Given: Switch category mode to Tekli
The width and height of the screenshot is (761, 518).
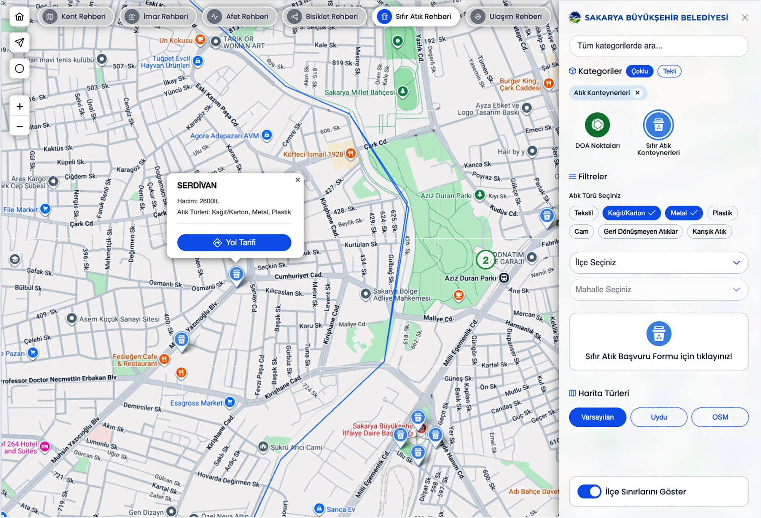Looking at the screenshot, I should pyautogui.click(x=669, y=71).
